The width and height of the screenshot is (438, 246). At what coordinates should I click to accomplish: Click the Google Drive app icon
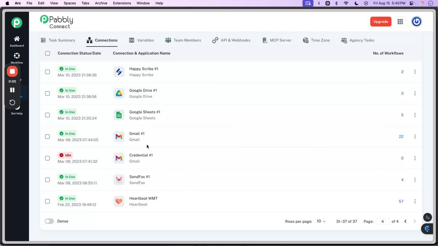click(119, 93)
